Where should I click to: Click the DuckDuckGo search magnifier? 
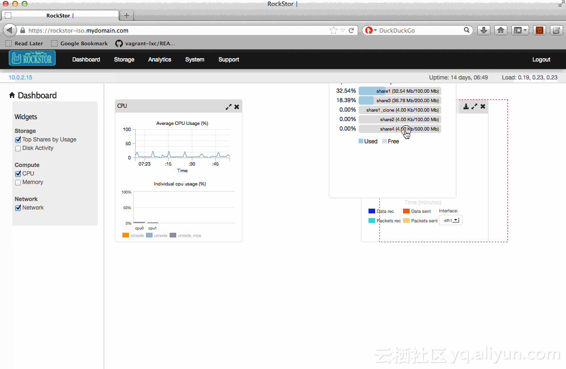click(467, 30)
